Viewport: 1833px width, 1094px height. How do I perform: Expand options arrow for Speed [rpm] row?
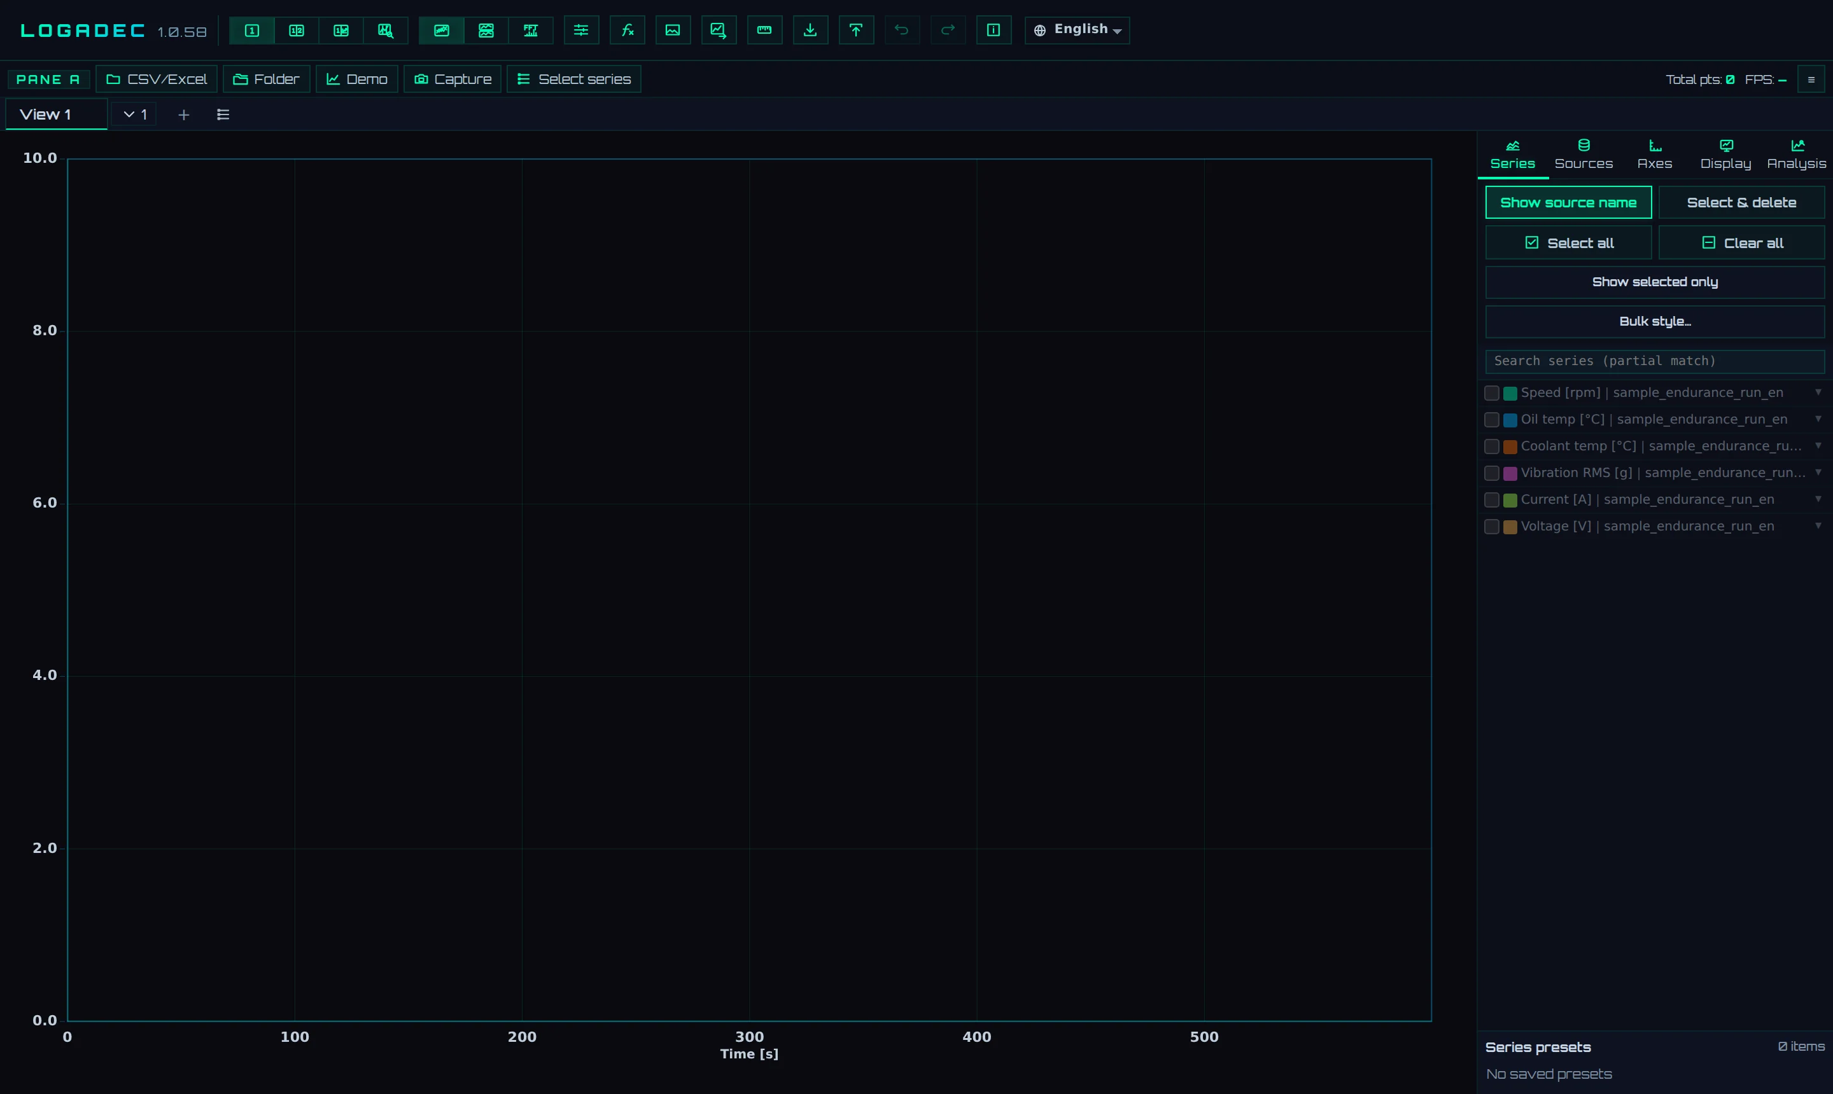[1818, 392]
